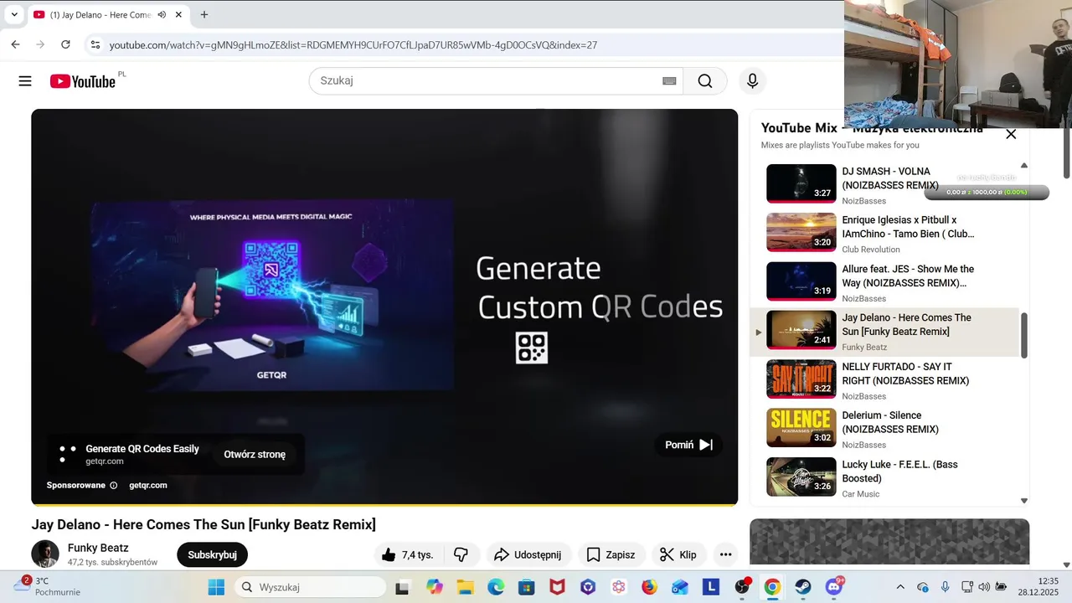This screenshot has width=1072, height=603.
Task: Start voice search with the microphone
Action: point(752,81)
